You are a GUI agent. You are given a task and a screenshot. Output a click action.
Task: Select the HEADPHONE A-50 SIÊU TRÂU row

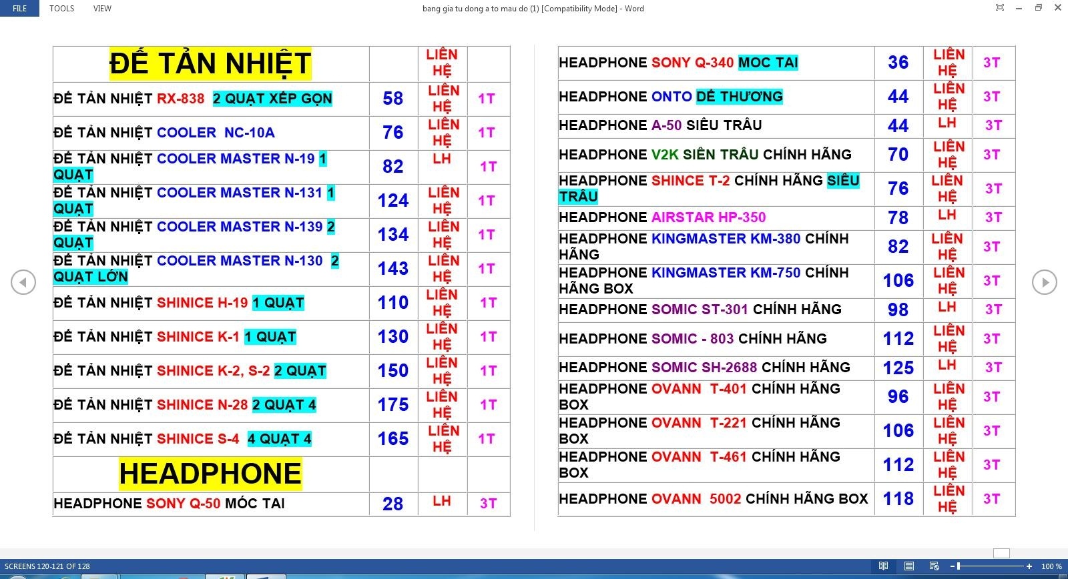660,125
